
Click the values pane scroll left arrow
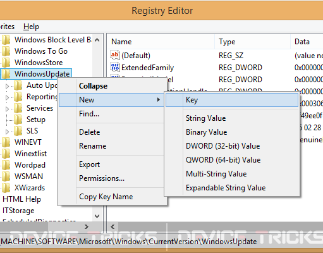point(113,227)
